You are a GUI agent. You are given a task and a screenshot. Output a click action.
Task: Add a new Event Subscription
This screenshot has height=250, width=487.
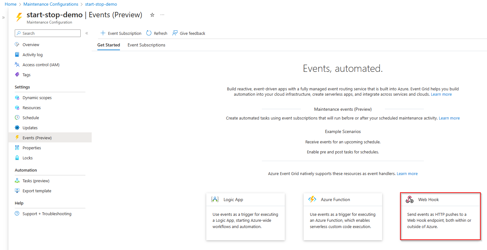121,33
